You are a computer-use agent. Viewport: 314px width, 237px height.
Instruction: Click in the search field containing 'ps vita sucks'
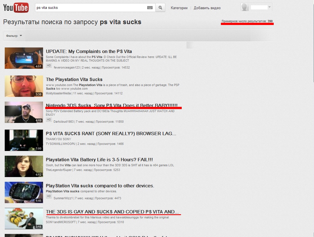pyautogui.click(x=90, y=8)
